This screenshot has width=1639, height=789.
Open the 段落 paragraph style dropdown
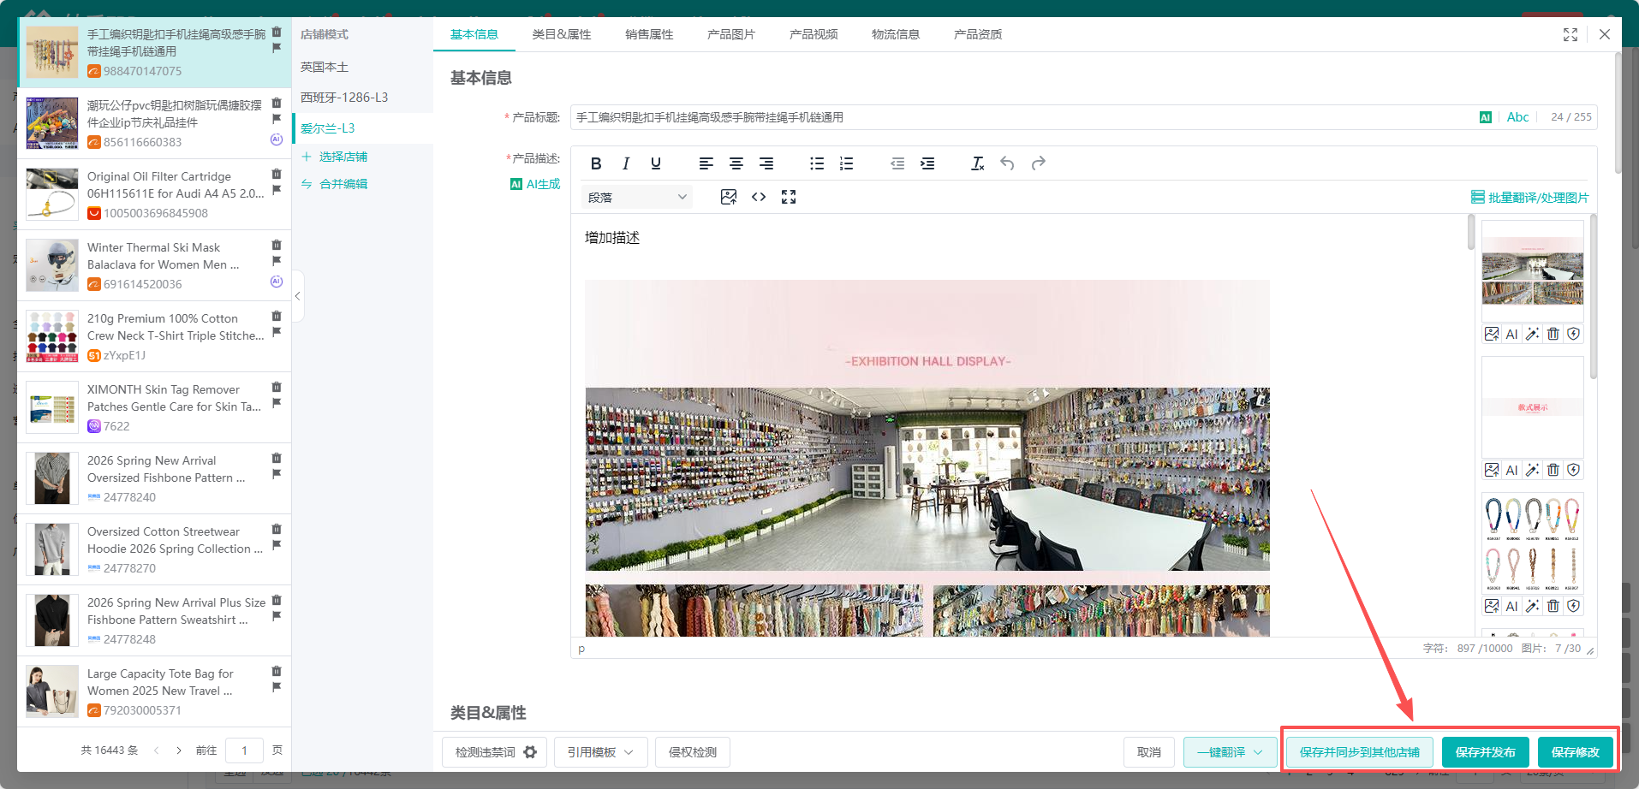(x=637, y=198)
